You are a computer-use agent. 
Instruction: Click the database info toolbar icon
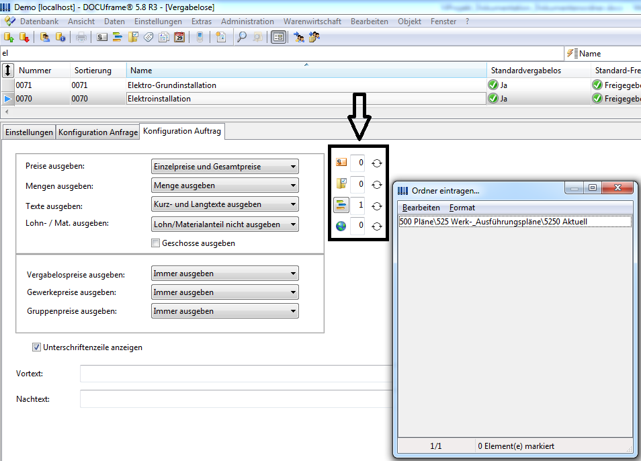(x=60, y=38)
